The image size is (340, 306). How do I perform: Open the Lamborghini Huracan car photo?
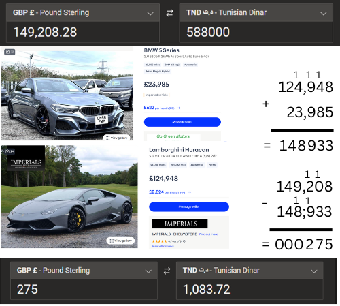[69, 197]
